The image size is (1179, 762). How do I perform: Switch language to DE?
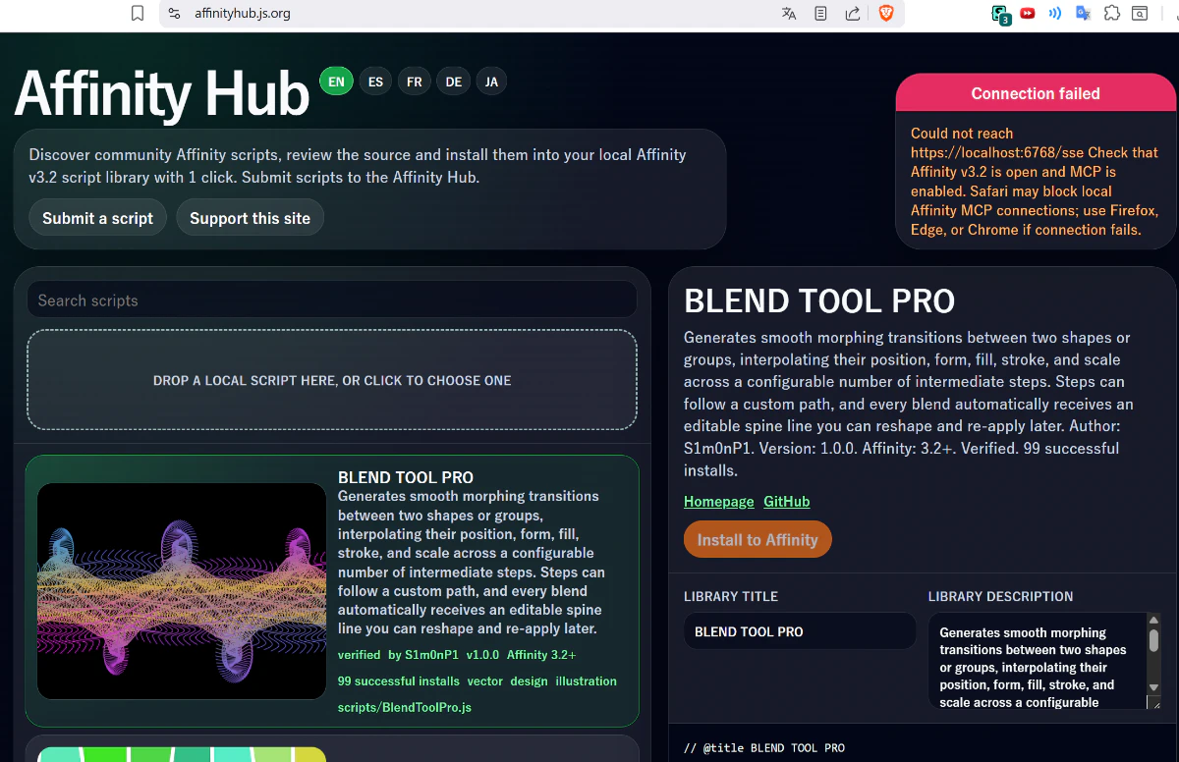(453, 82)
